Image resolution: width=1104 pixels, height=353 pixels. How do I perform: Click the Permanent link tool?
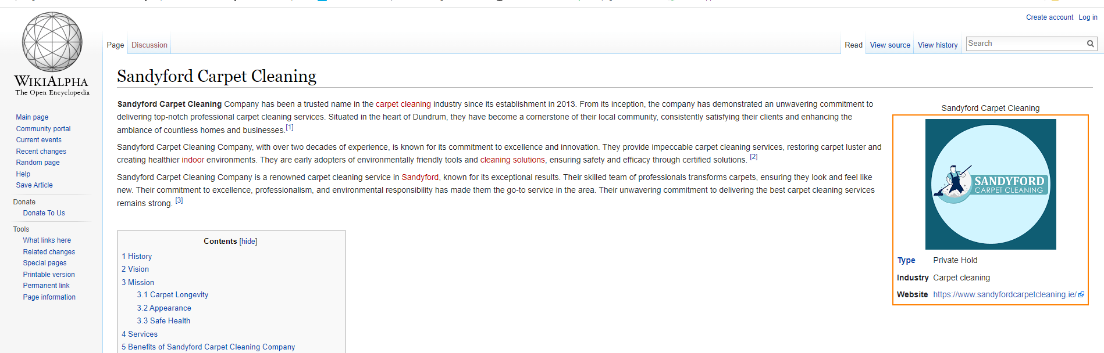46,286
